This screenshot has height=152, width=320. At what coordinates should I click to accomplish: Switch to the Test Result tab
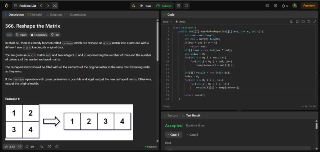pyautogui.click(x=191, y=116)
